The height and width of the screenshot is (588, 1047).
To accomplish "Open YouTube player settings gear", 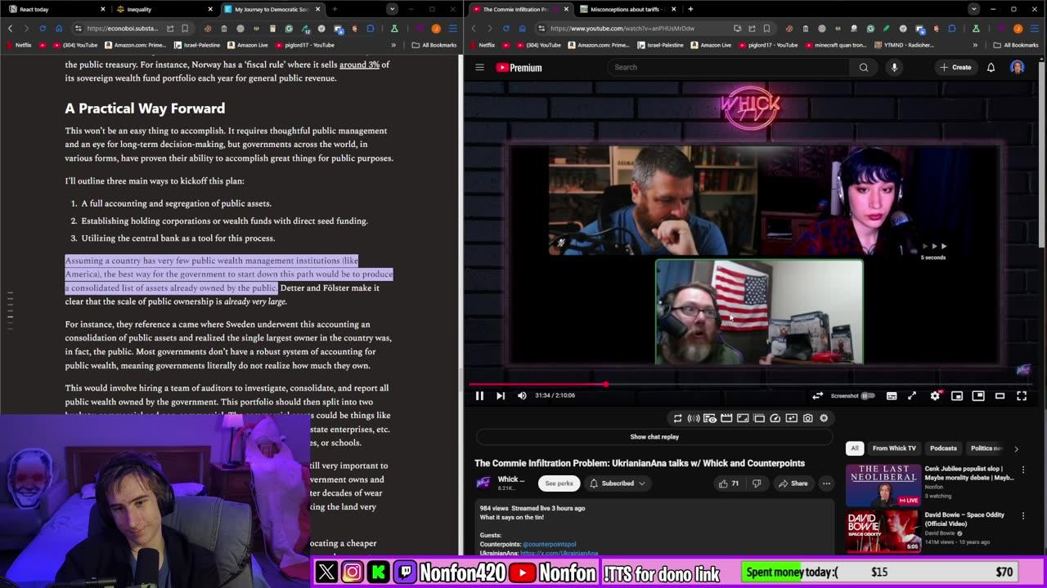I will click(x=935, y=395).
